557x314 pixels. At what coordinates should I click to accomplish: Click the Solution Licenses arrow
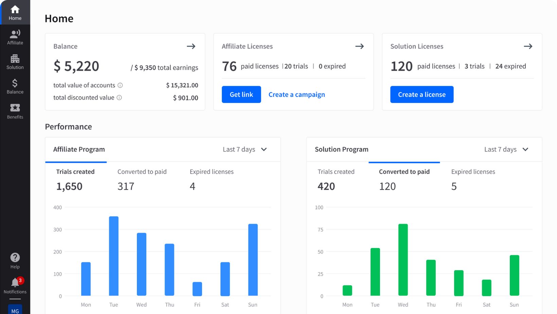(528, 46)
